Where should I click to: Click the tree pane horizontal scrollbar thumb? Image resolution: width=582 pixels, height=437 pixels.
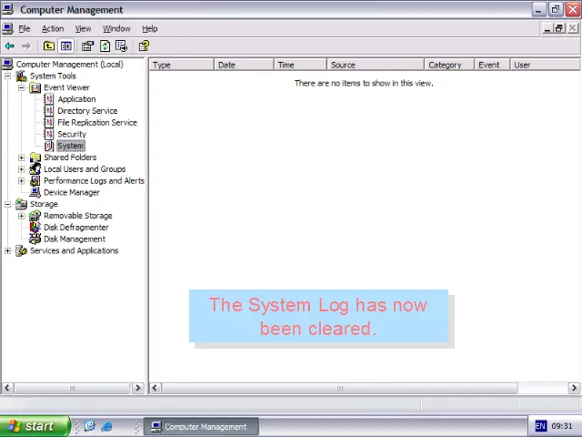pyautogui.click(x=73, y=388)
